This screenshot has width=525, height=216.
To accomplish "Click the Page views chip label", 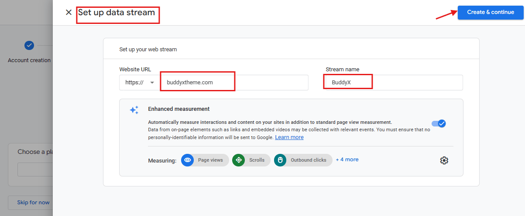I will (x=210, y=160).
